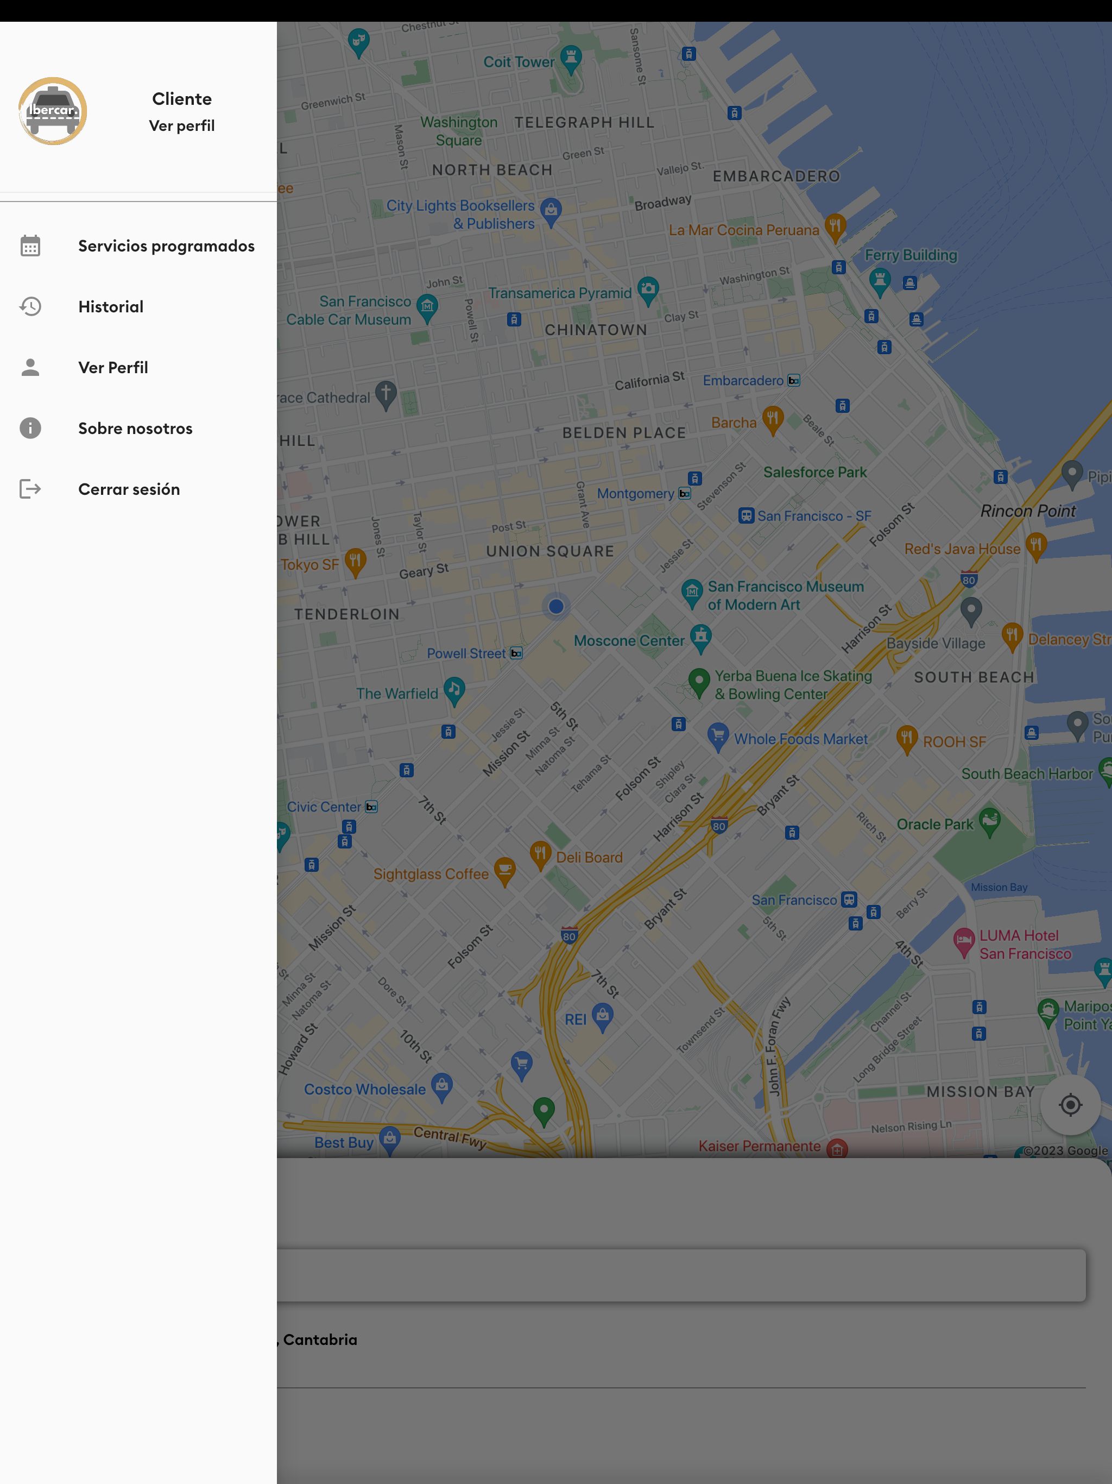Tap the Barcha restaurant pin
The height and width of the screenshot is (1484, 1112).
pyautogui.click(x=773, y=420)
